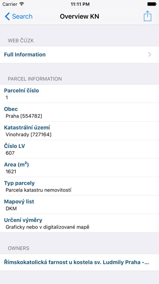Open owner Římskokatolická farnost entry
The image size is (159, 284).
click(x=79, y=262)
